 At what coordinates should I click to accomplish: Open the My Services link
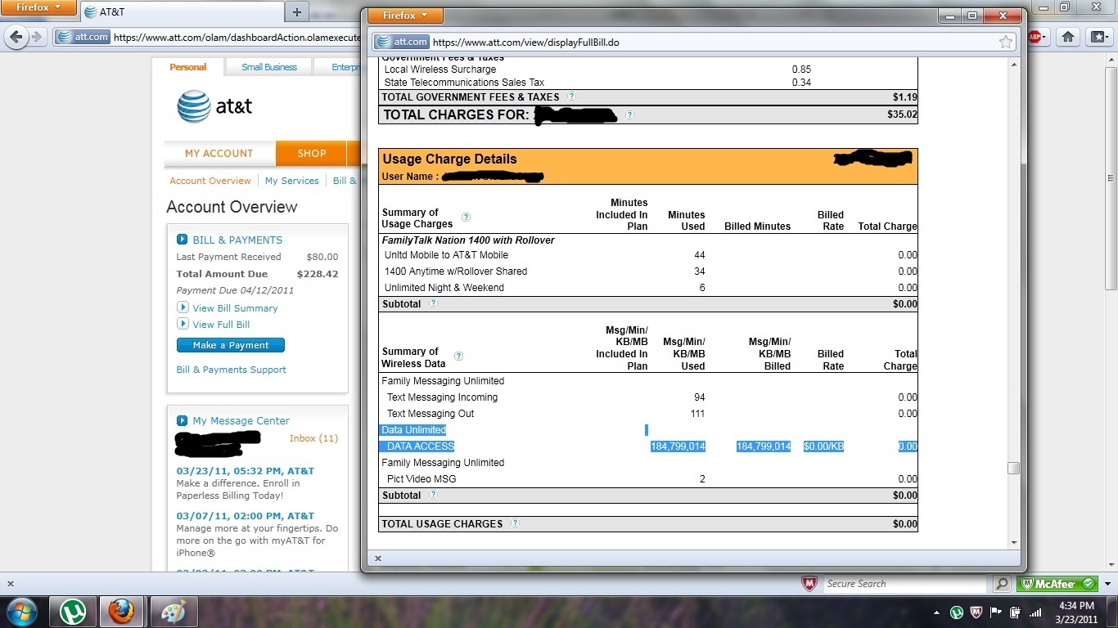[292, 181]
